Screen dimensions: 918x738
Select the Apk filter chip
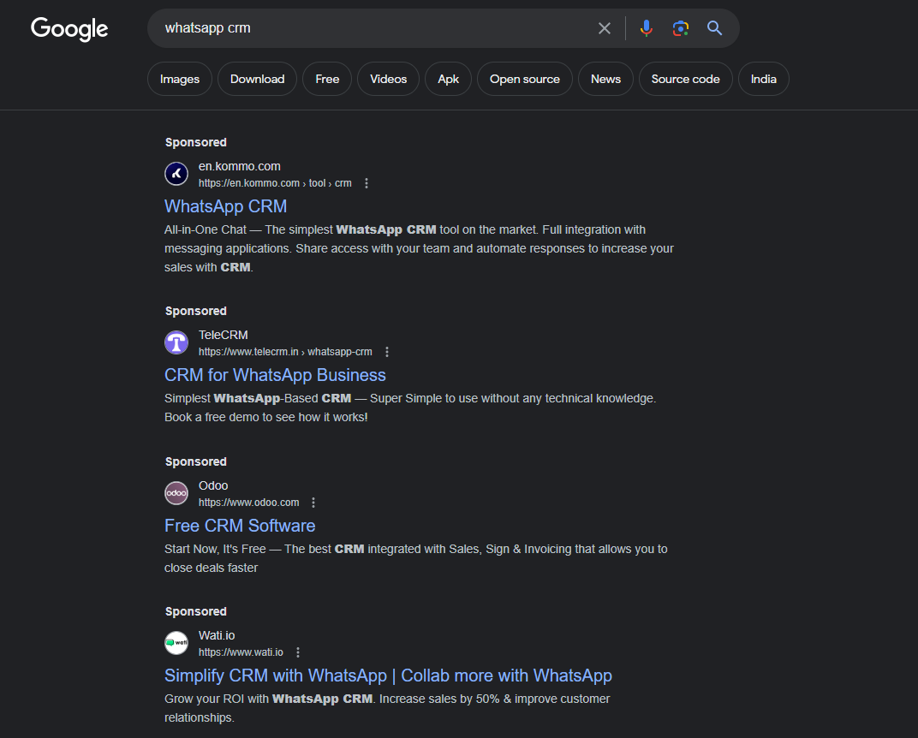click(449, 79)
